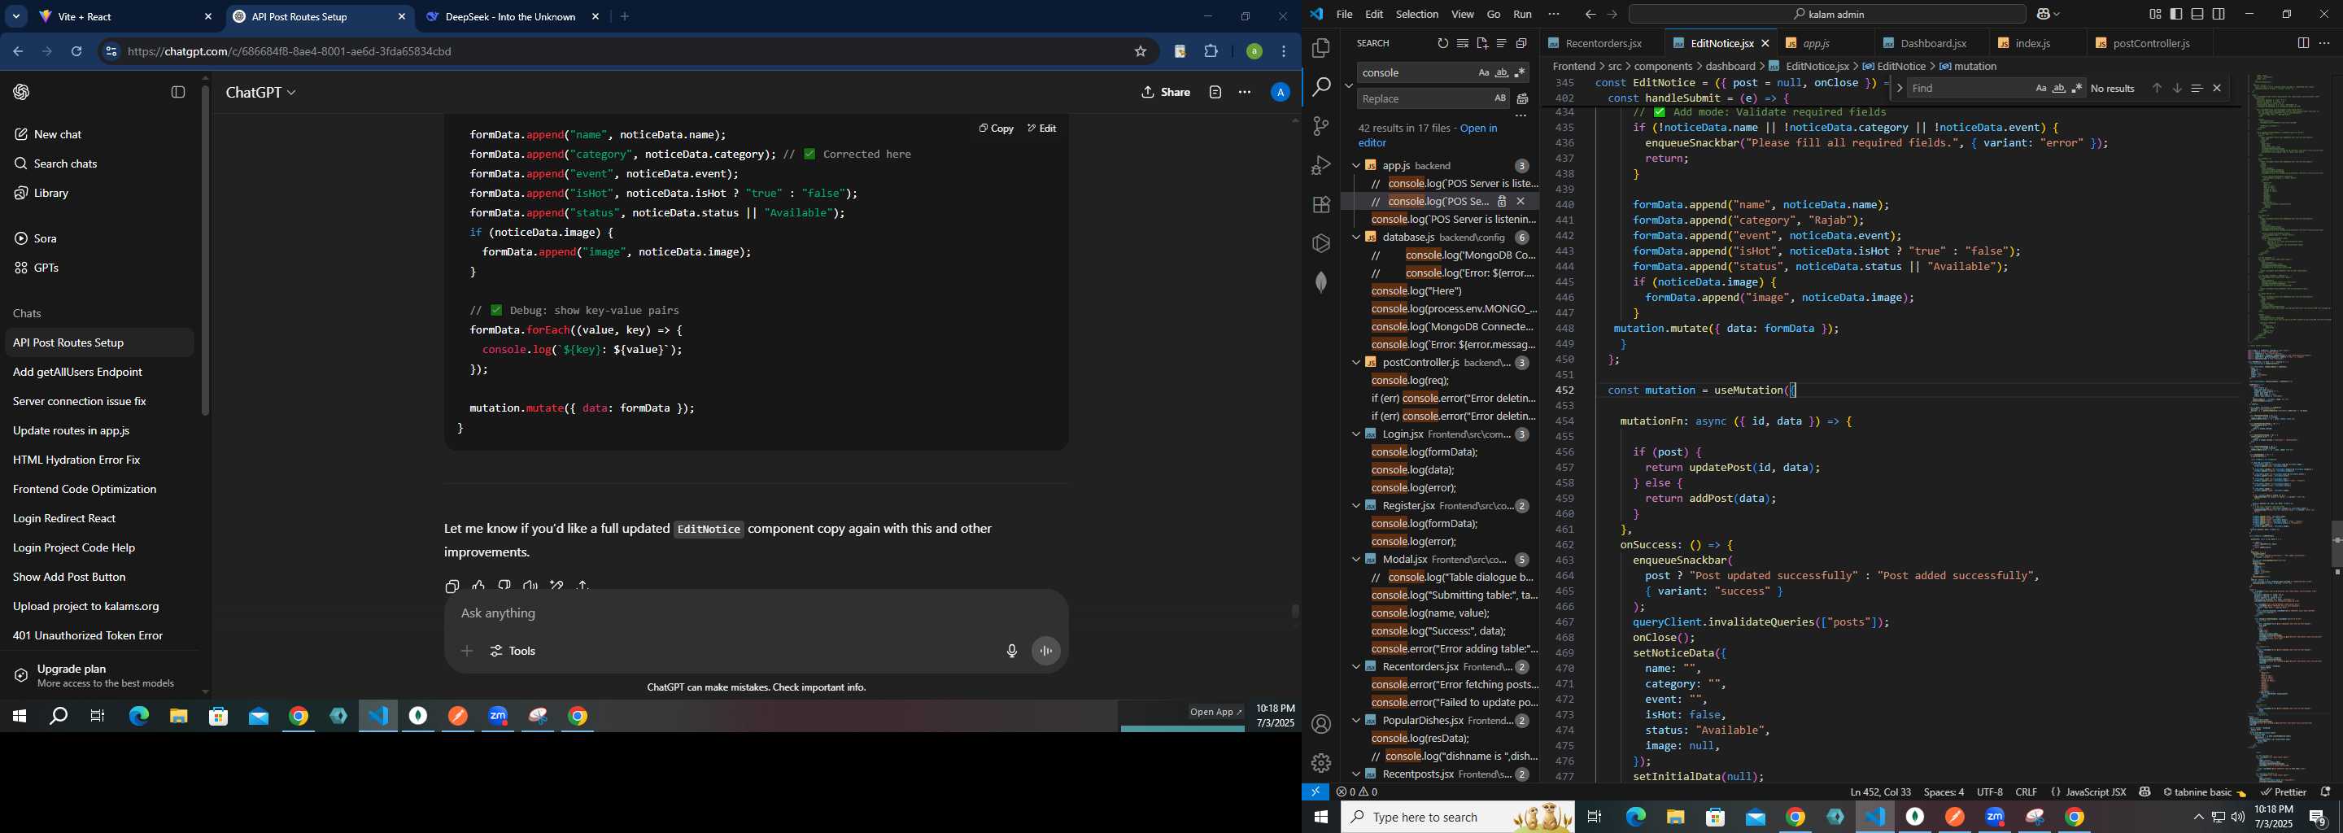This screenshot has height=833, width=2343.
Task: Open the Selection menu in VS Code
Action: tap(1417, 15)
